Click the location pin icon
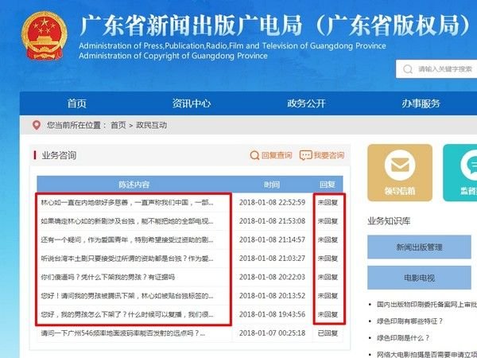This screenshot has height=358, width=477. pos(36,126)
